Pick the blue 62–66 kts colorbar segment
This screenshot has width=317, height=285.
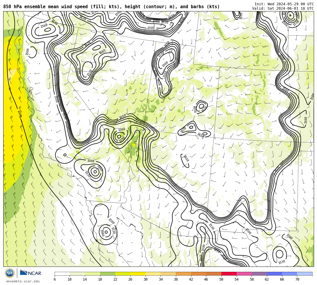click(274, 274)
